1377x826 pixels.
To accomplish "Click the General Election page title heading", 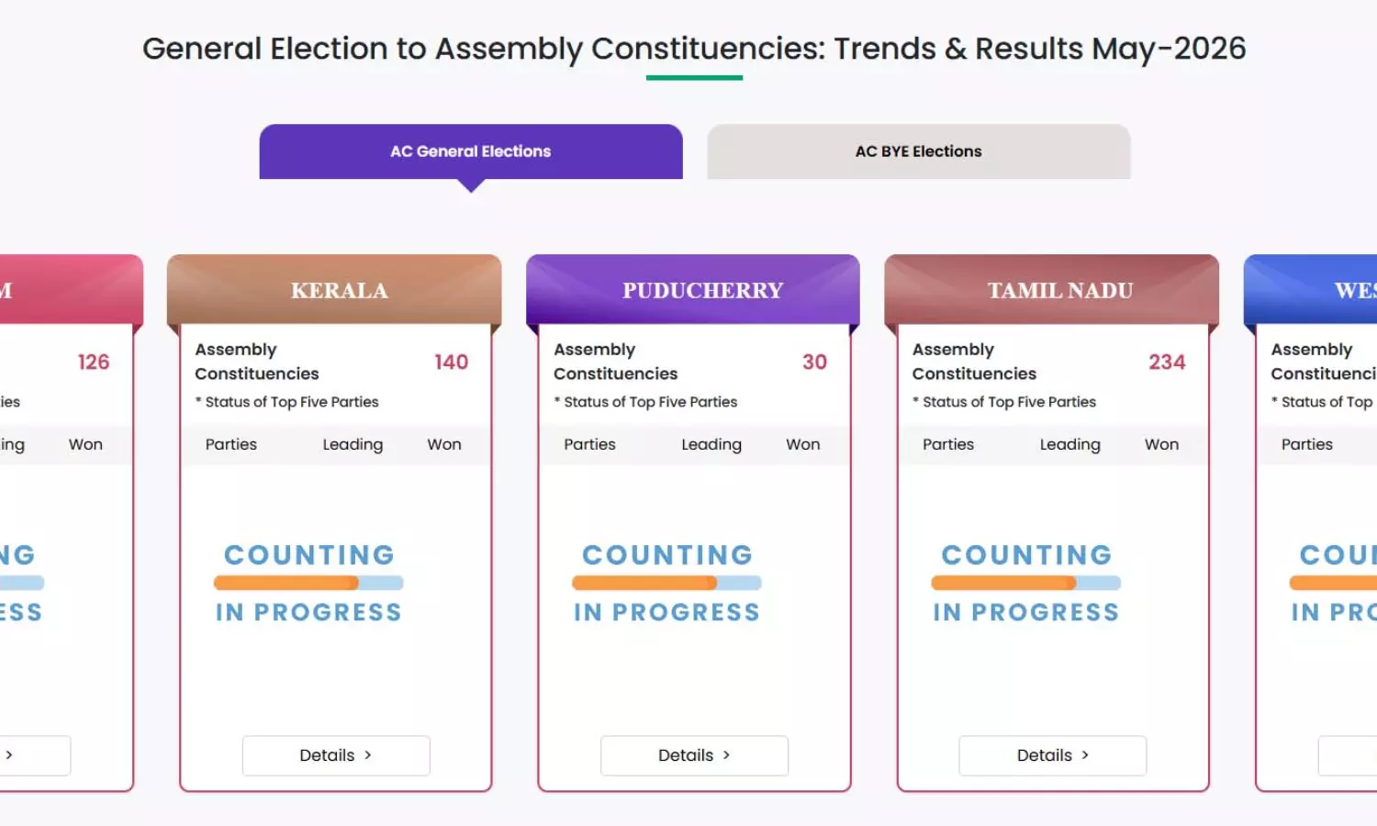I will click(694, 49).
